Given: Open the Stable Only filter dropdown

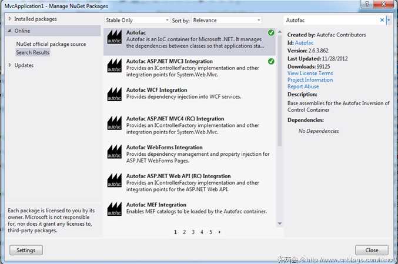Looking at the screenshot, I should 137,21.
